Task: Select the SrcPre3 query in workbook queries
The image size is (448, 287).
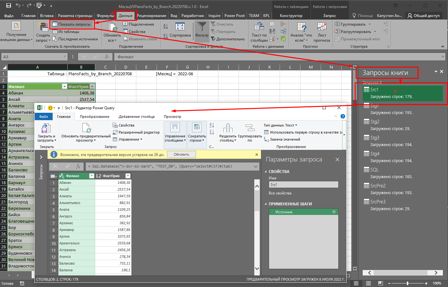Action: click(x=403, y=205)
